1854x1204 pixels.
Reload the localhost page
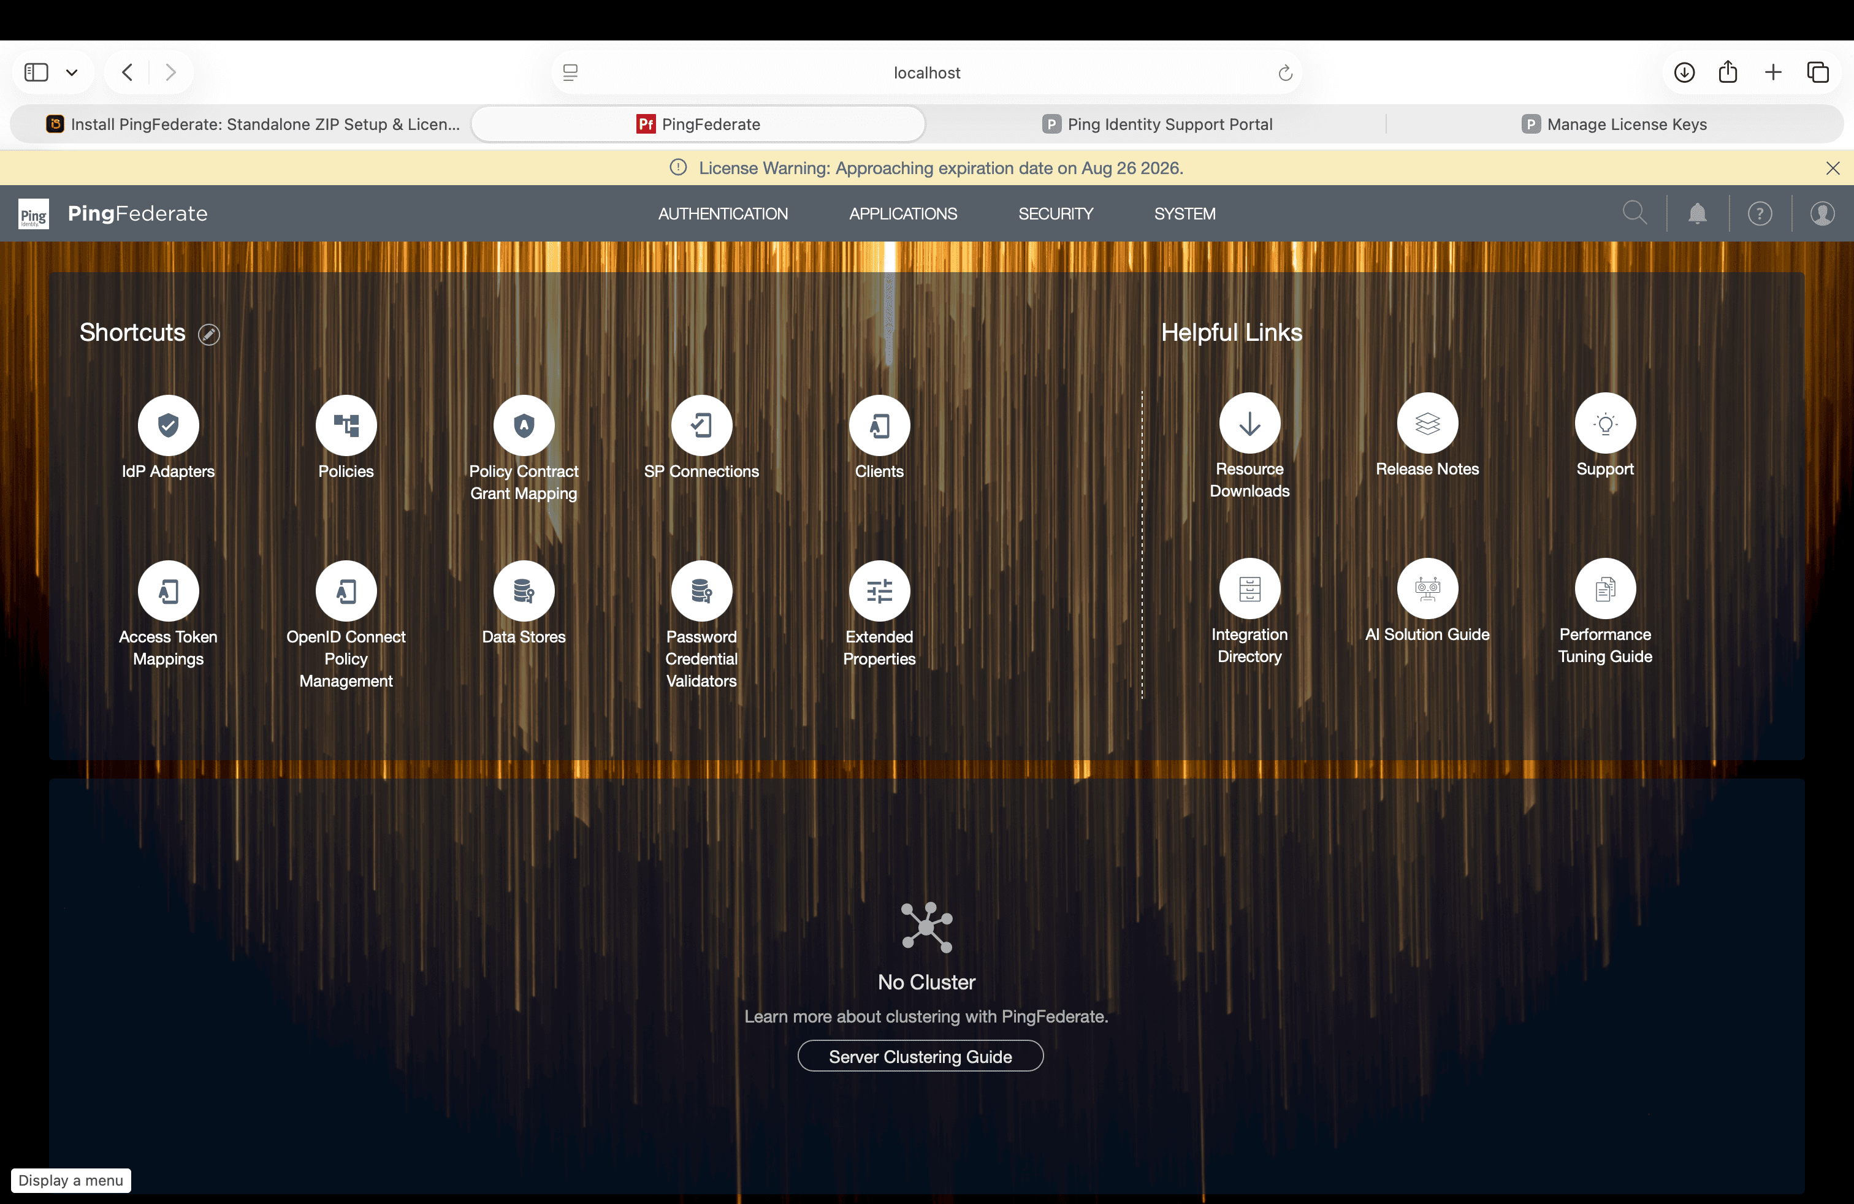[1285, 72]
